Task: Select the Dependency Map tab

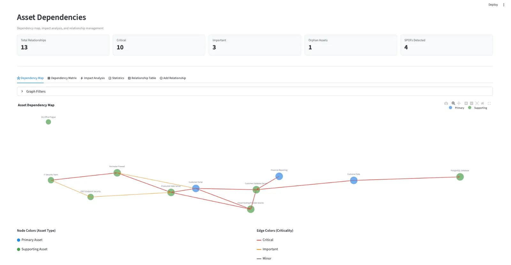Action: (30, 78)
